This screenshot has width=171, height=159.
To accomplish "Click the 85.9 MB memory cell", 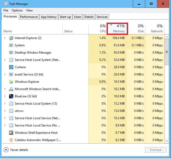I will tap(117, 53).
